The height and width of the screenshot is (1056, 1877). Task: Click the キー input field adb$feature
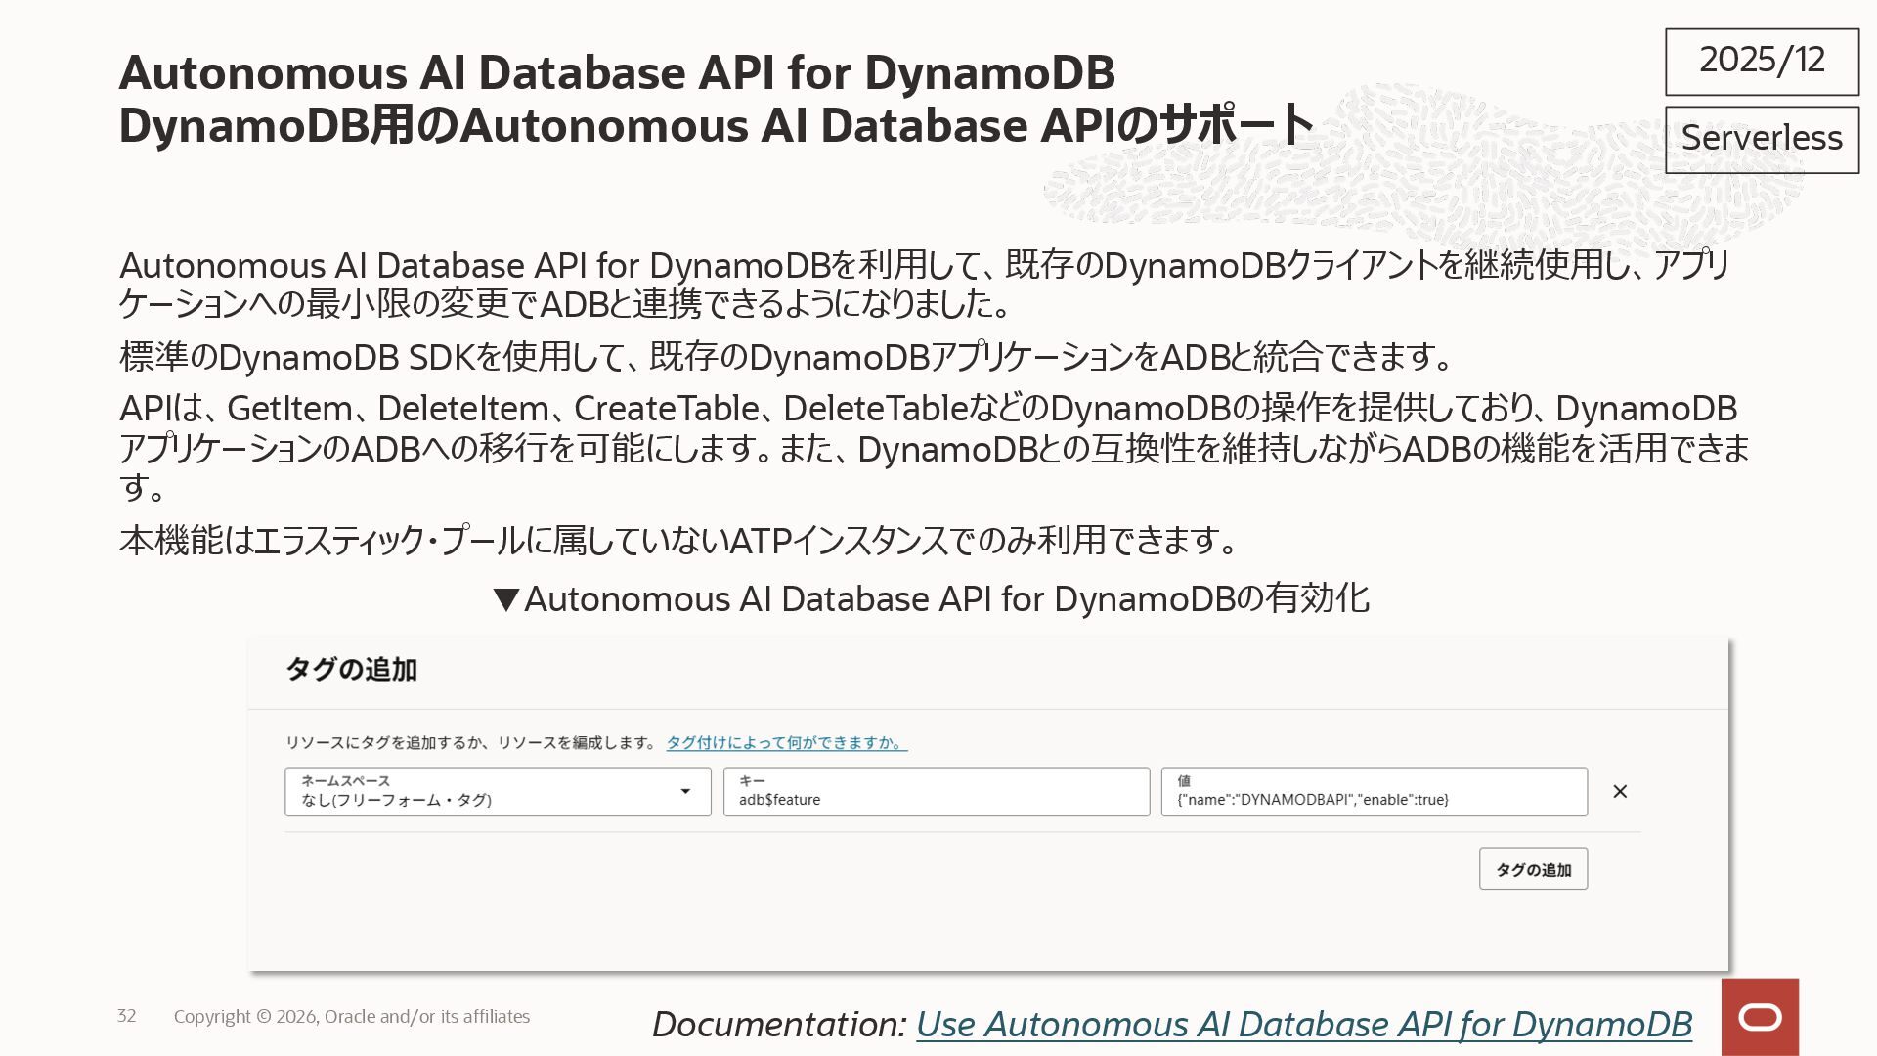click(x=936, y=792)
